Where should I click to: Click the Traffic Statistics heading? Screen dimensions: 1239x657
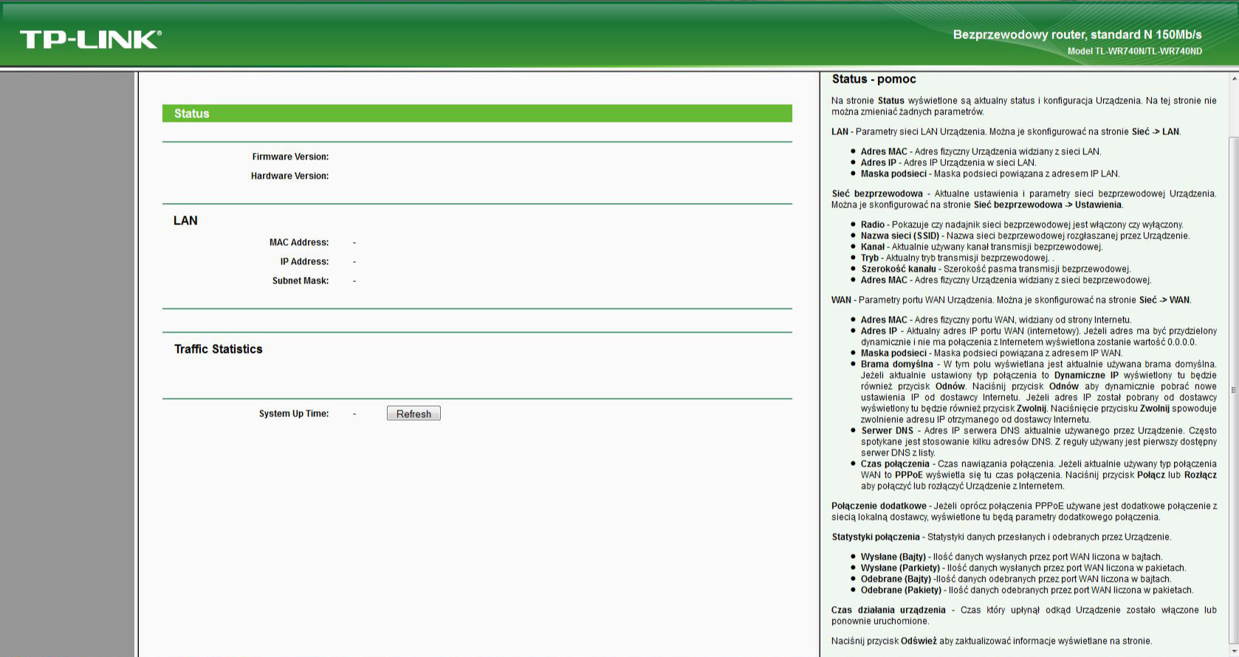(x=219, y=349)
